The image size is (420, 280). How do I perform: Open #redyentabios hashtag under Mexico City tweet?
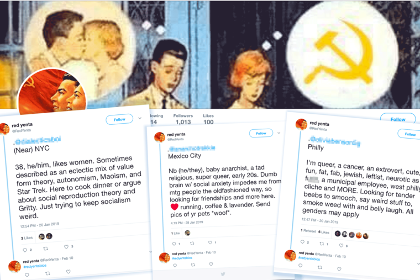[x=182, y=258]
